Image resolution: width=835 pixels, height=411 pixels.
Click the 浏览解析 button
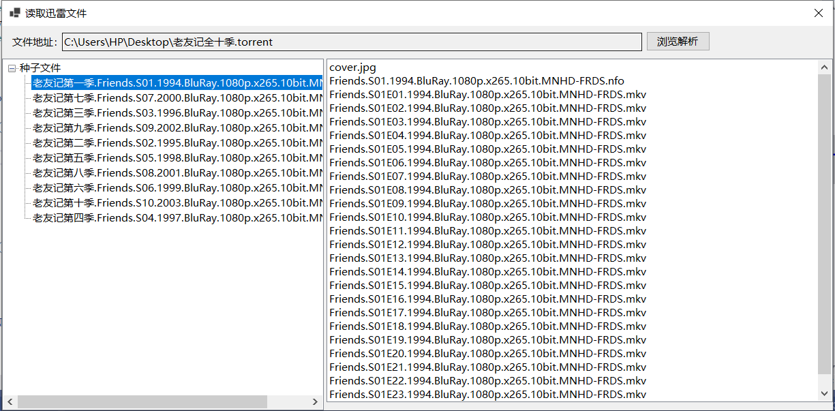point(677,41)
